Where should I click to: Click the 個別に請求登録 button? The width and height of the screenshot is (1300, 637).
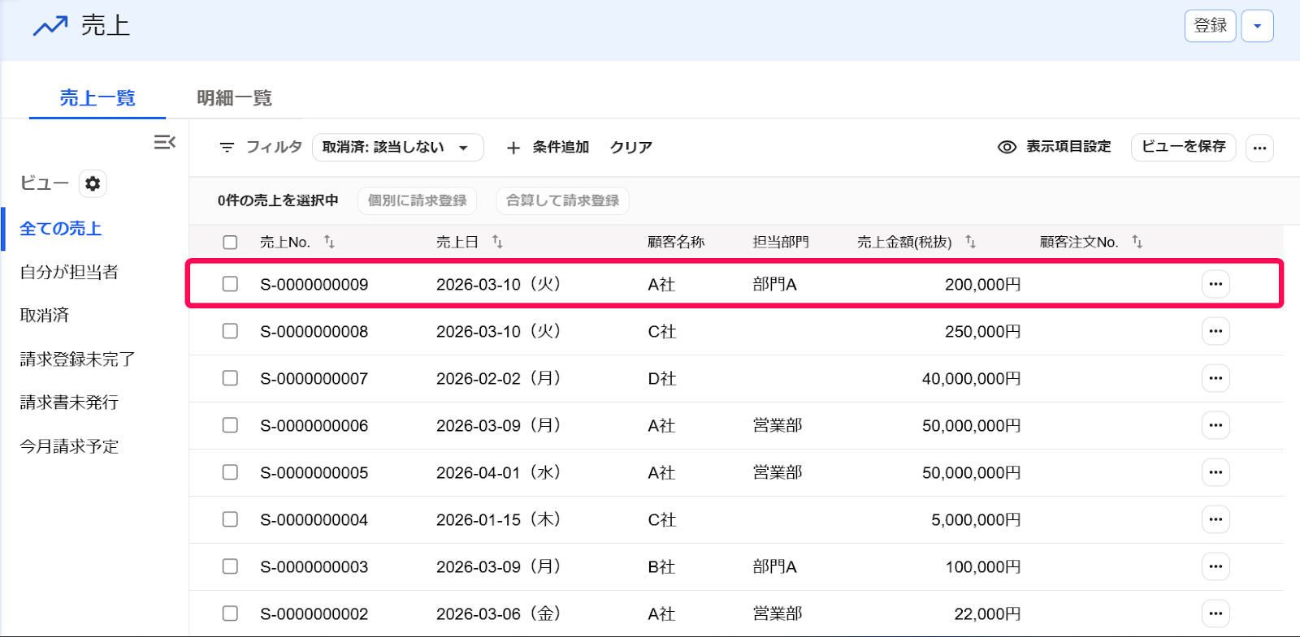click(417, 200)
